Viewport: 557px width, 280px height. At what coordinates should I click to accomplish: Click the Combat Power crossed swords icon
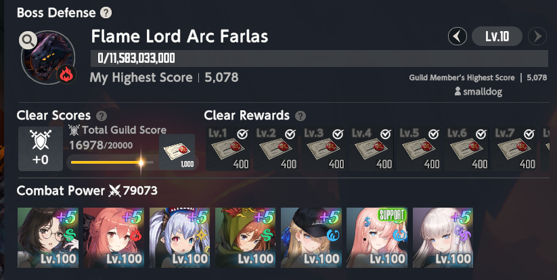pyautogui.click(x=115, y=191)
